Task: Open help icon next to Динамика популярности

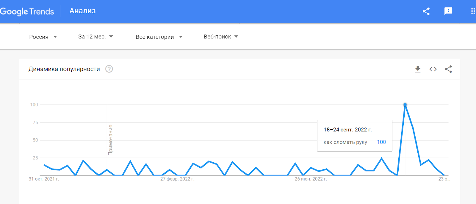Action: [109, 69]
